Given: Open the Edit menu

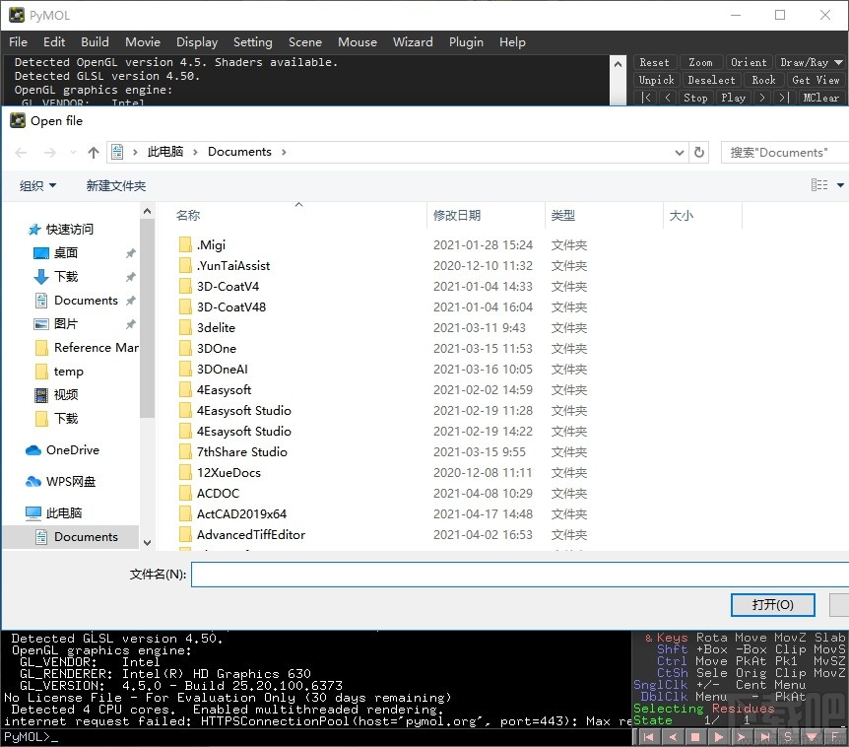Looking at the screenshot, I should tap(54, 41).
